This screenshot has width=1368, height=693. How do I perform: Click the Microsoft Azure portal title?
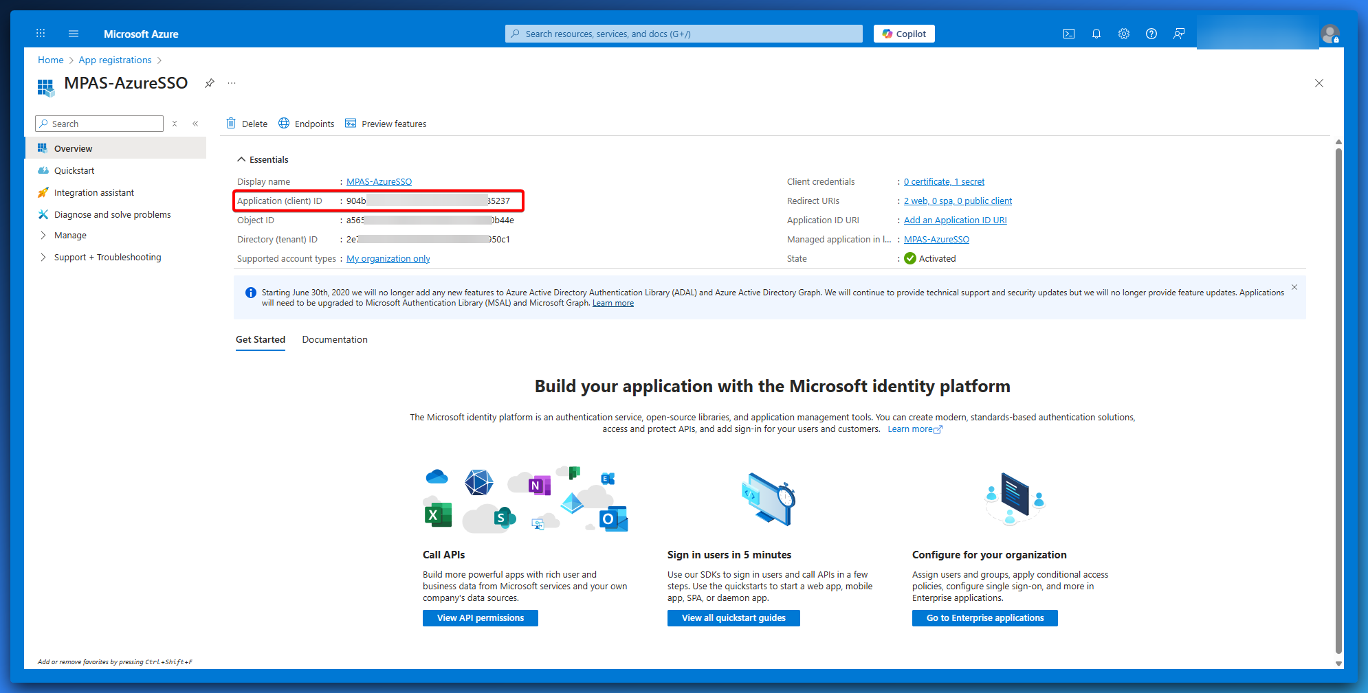click(x=141, y=34)
